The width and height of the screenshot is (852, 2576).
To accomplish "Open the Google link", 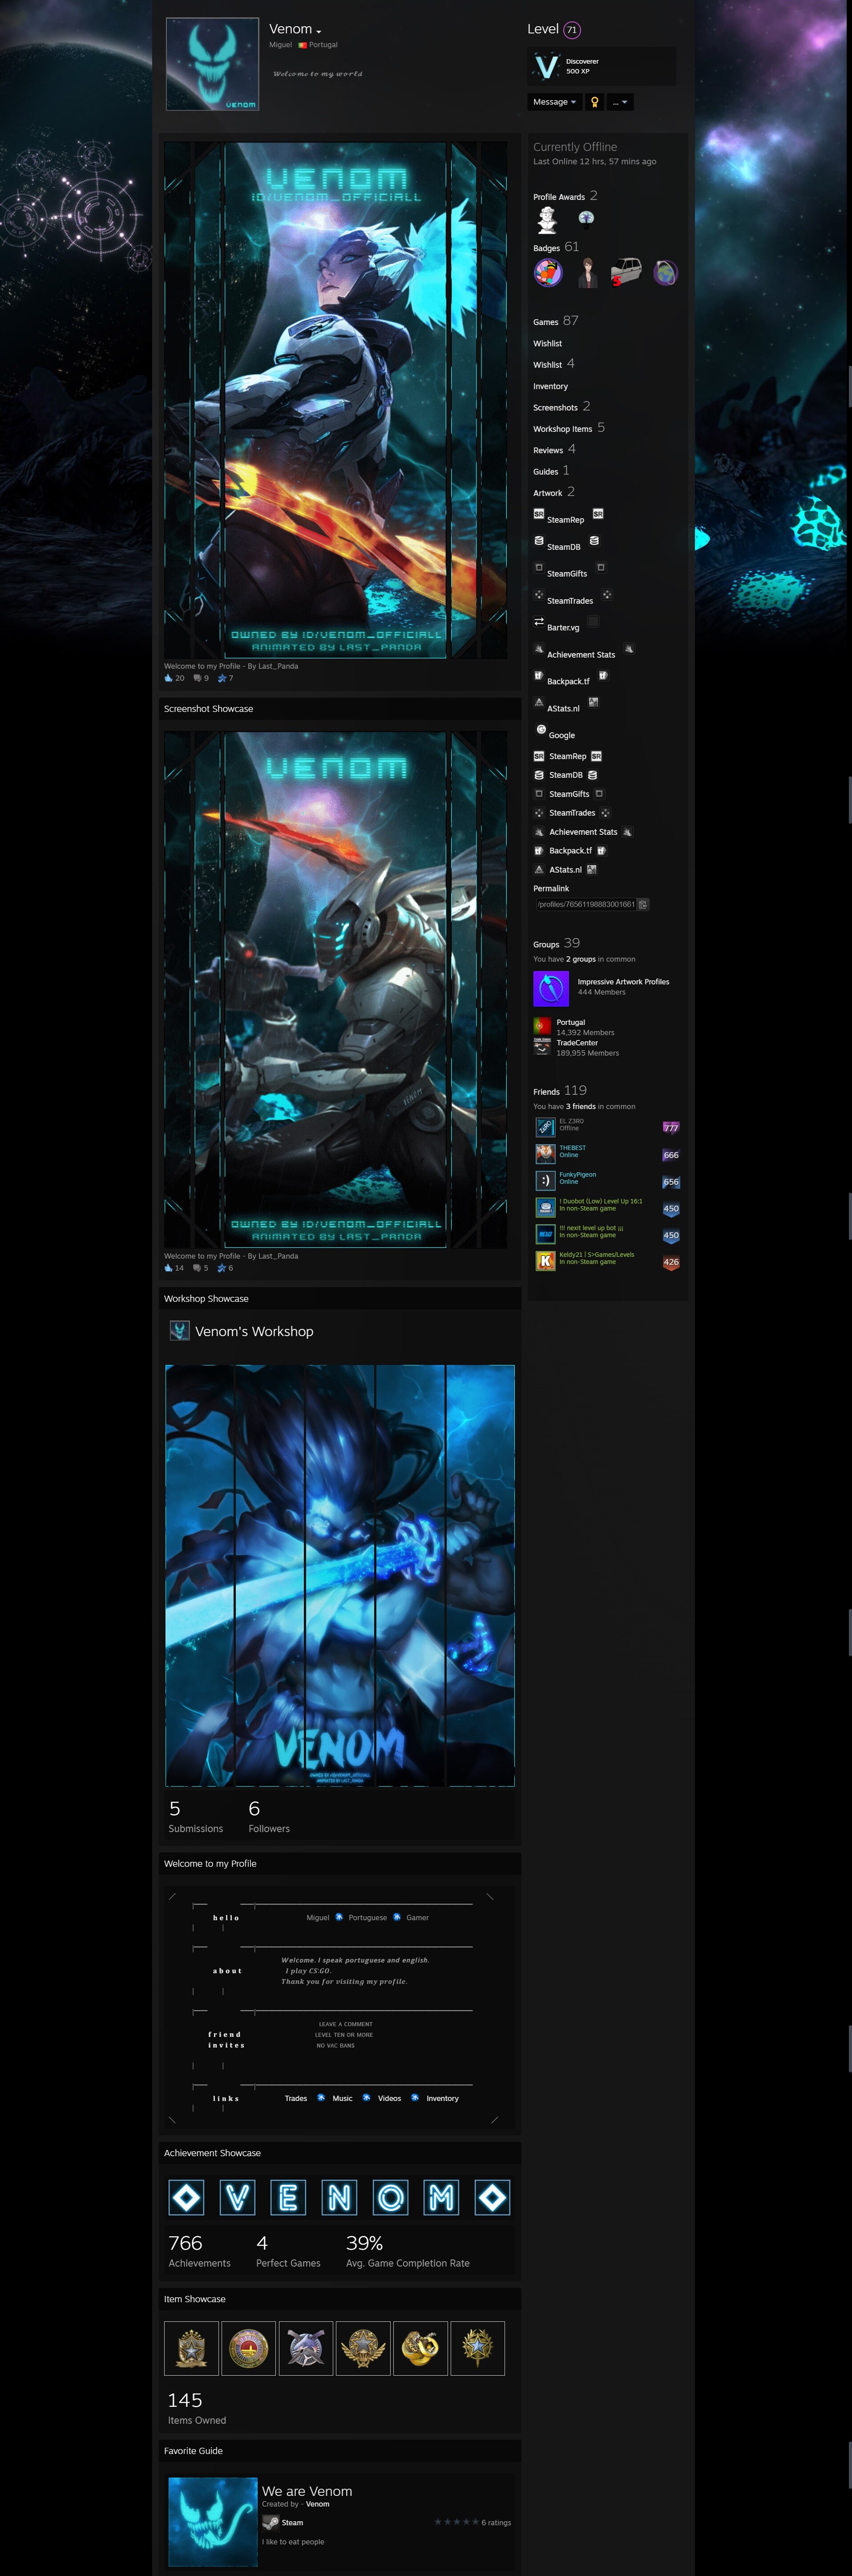I will click(x=561, y=735).
